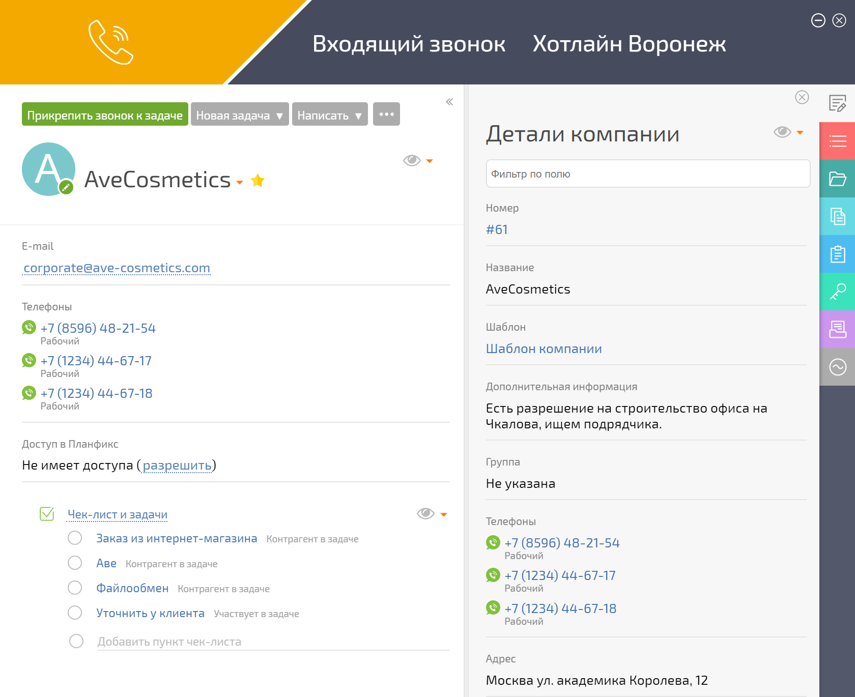Open the Написать dropdown button

coord(330,114)
